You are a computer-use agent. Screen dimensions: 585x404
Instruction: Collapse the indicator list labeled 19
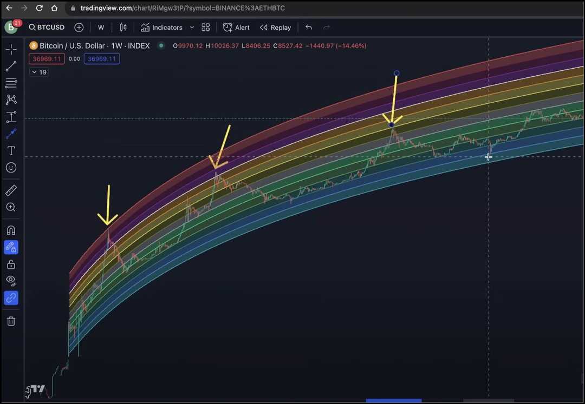tap(38, 71)
